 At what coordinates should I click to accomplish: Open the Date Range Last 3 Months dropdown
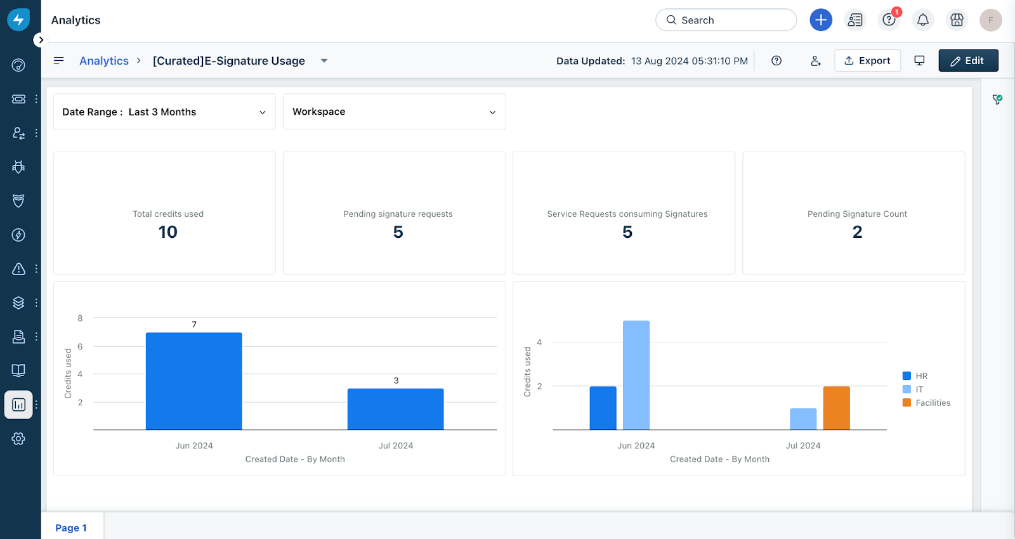[x=164, y=112]
